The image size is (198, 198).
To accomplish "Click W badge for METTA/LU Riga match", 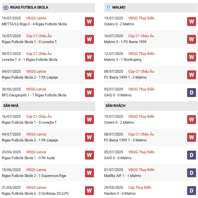I will point(89,22).
